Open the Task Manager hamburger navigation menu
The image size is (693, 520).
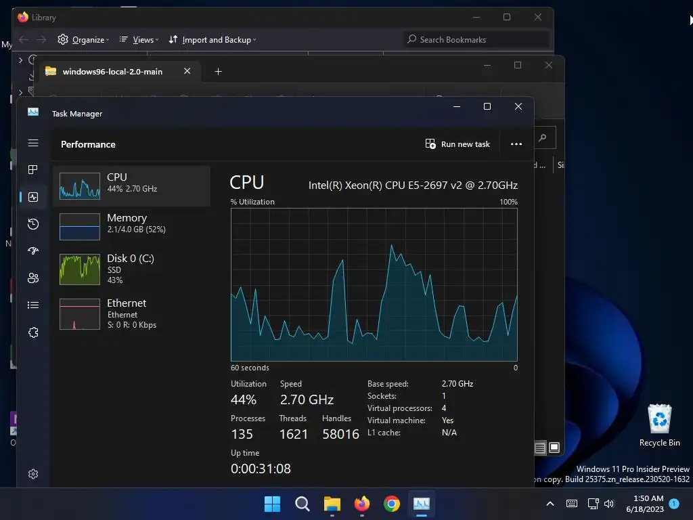[x=33, y=143]
